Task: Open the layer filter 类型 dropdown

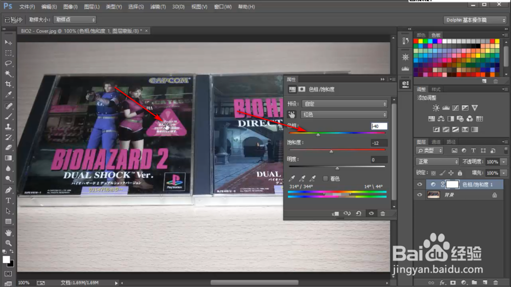Action: click(x=430, y=151)
